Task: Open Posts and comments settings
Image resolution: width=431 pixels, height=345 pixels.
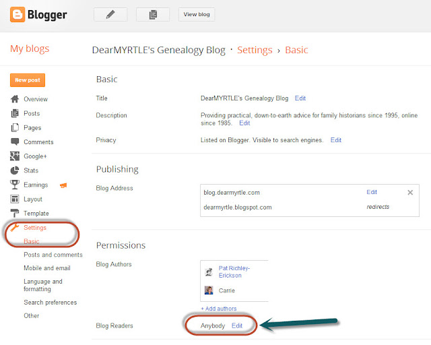Action: (53, 255)
